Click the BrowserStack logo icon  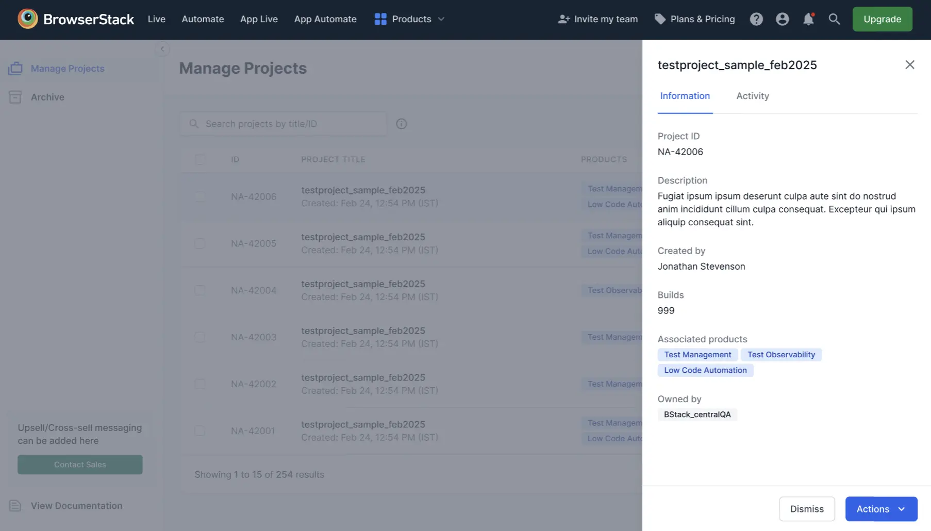[28, 19]
